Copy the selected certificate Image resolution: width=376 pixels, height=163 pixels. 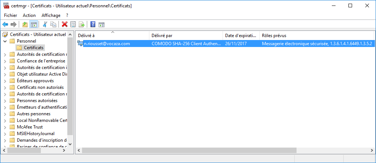tap(53, 24)
